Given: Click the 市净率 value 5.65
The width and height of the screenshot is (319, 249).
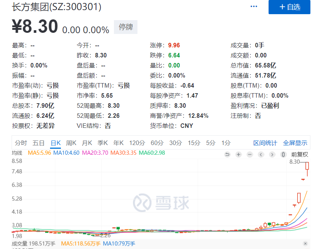Looking at the screenshot, I should point(107,96).
